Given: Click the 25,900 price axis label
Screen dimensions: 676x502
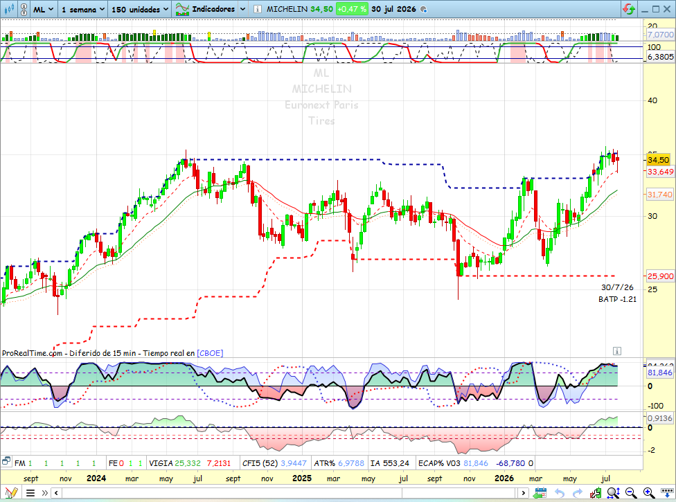Looking at the screenshot, I should coord(660,276).
